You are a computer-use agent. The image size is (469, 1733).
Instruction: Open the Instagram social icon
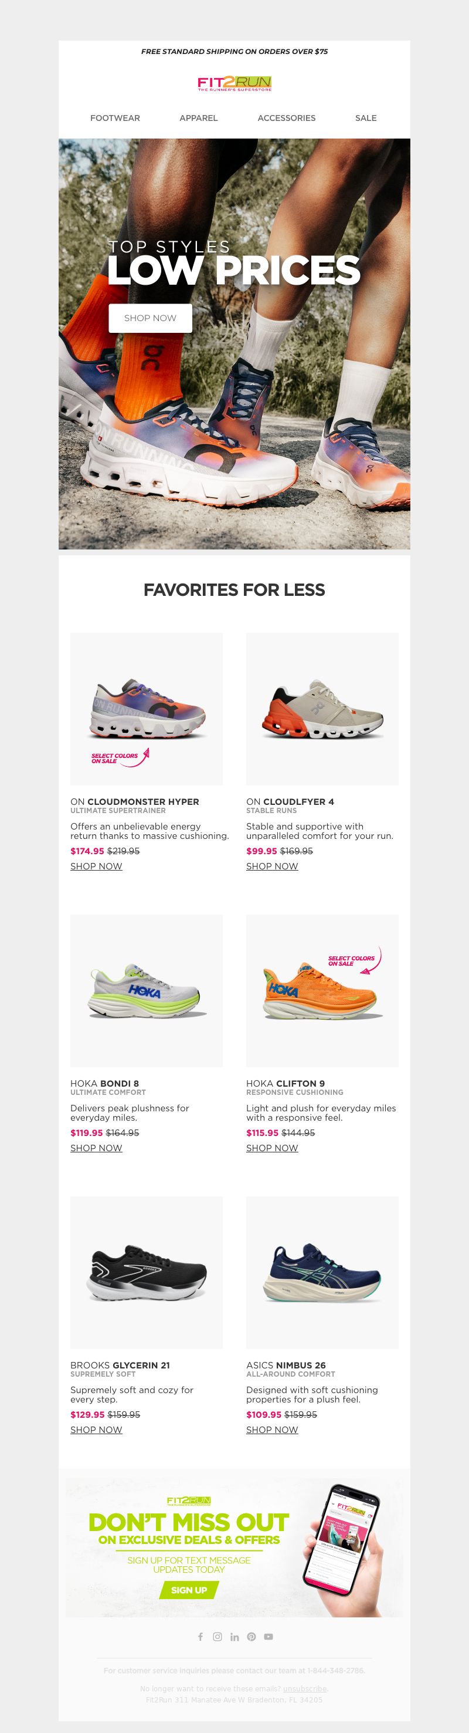click(x=217, y=1636)
